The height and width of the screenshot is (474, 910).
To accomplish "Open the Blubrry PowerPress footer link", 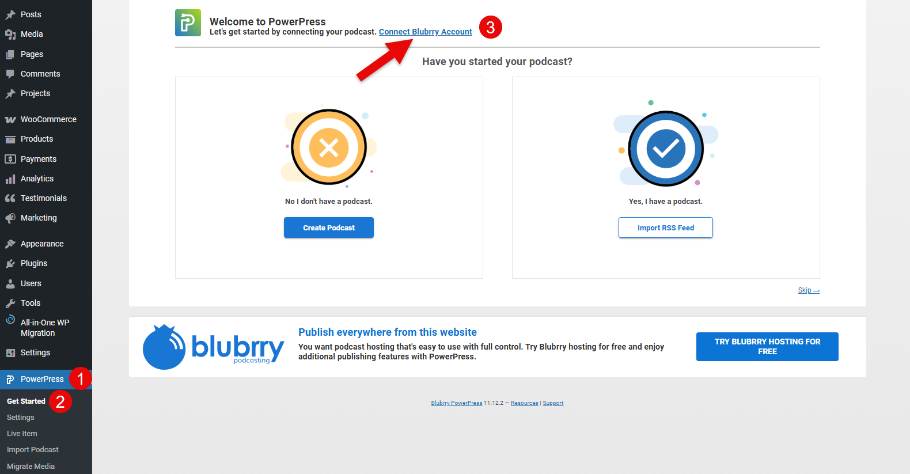I will pyautogui.click(x=457, y=403).
